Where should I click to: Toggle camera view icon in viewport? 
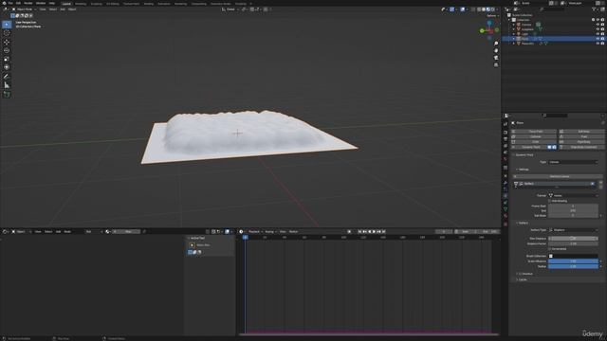[x=496, y=58]
